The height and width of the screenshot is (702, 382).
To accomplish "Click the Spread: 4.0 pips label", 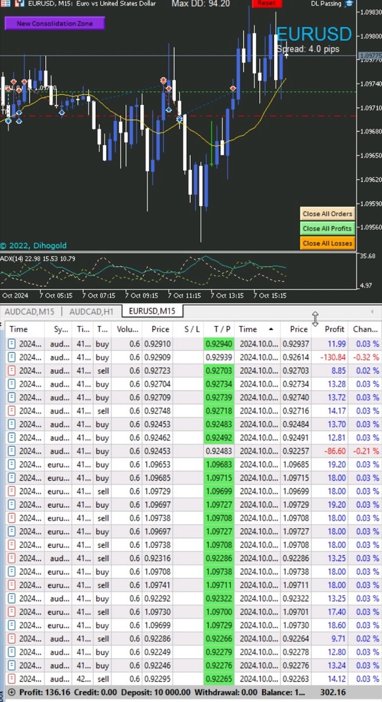I will tap(308, 49).
